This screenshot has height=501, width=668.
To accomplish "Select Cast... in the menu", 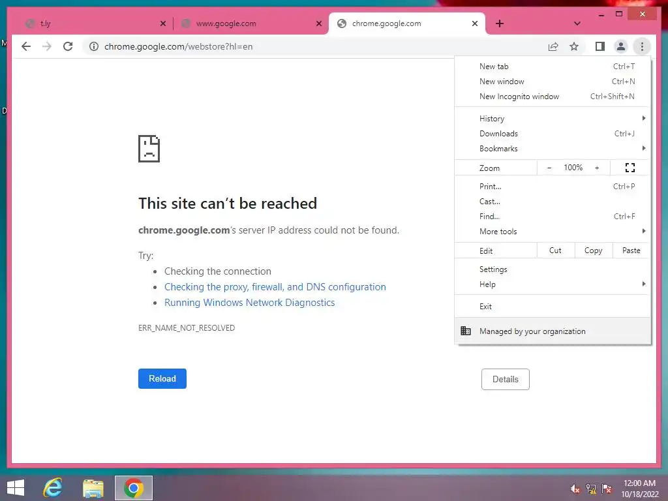I will 553,202.
